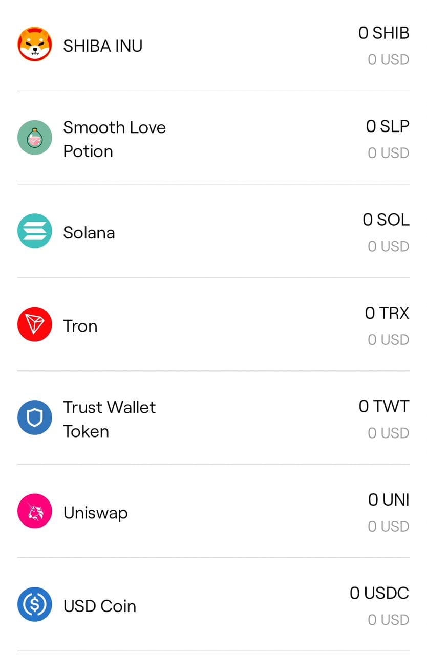Tap the Trust Wallet shield icon
Viewport: 427px width, 655px height.
pyautogui.click(x=35, y=418)
